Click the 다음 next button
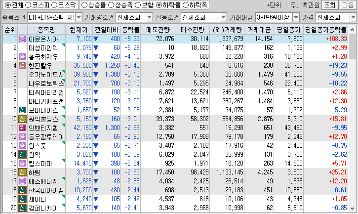Image resolution: width=358 pixels, height=214 pixels. [348, 5]
